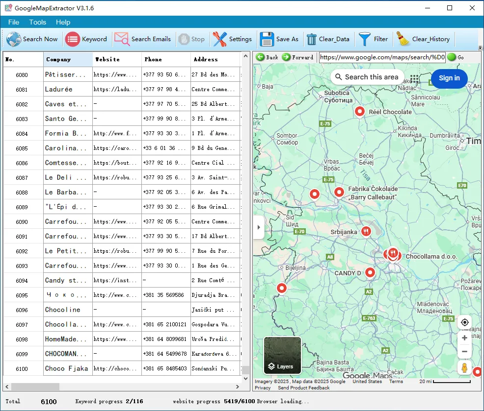This screenshot has height=411, width=484.
Task: Expand the map side panel arrow
Action: pos(258,227)
